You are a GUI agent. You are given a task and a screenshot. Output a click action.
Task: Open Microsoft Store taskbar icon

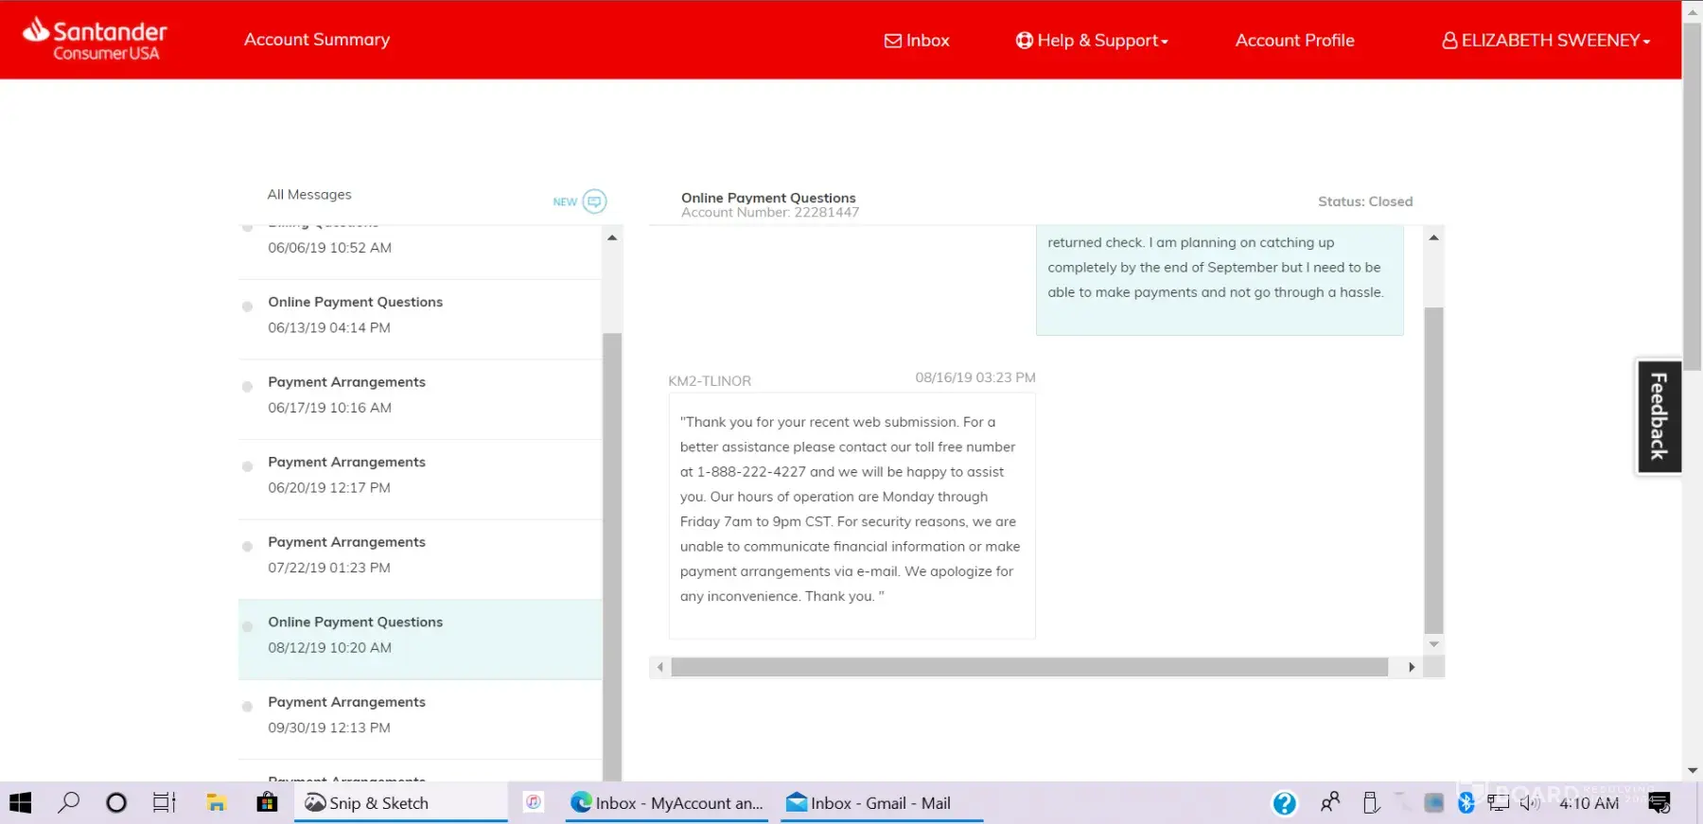coord(267,803)
